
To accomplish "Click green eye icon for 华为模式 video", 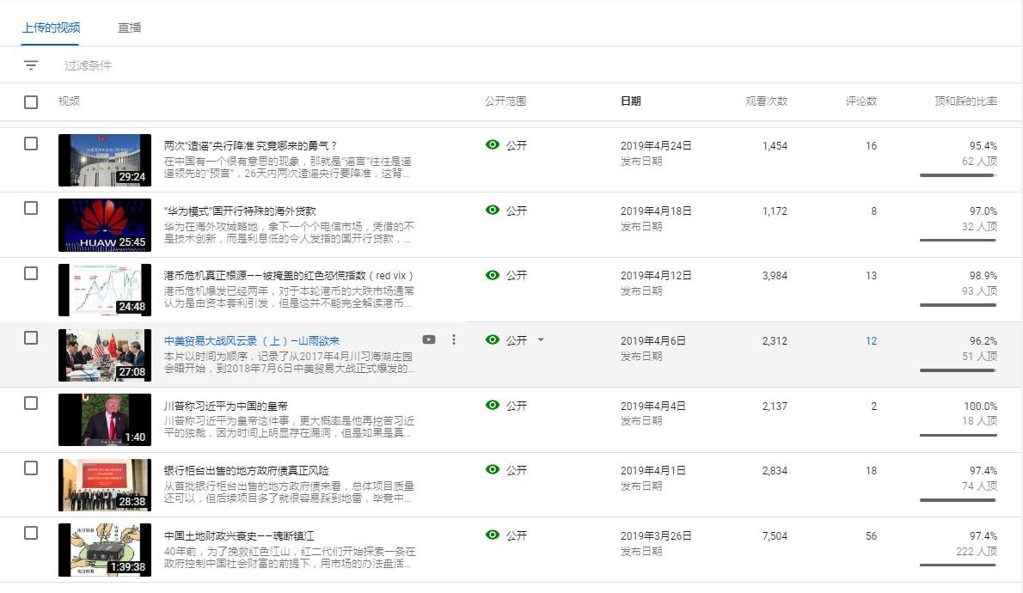I will [x=493, y=210].
